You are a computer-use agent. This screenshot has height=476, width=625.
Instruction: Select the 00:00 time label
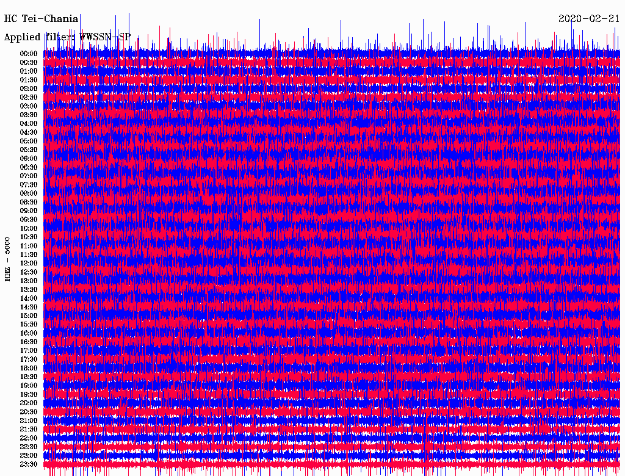pyautogui.click(x=29, y=54)
